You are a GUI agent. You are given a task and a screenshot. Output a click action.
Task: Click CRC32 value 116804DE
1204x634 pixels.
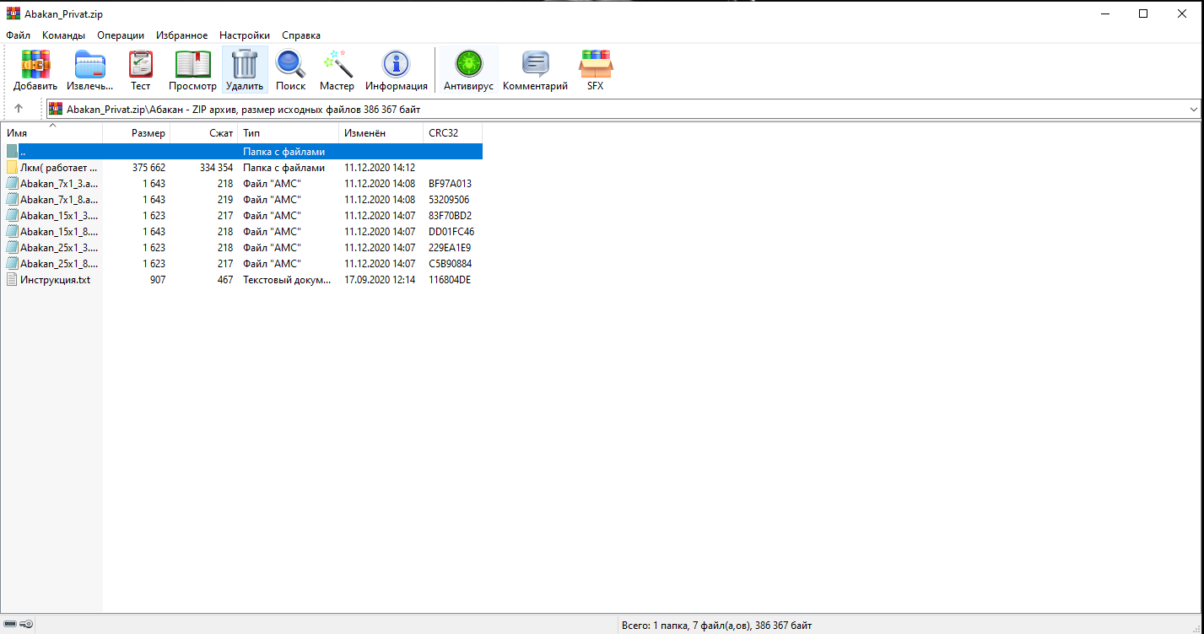point(450,280)
